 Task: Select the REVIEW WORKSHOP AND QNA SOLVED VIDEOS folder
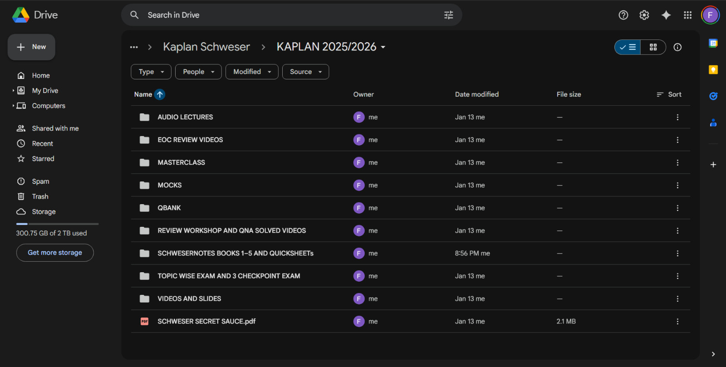pos(410,230)
